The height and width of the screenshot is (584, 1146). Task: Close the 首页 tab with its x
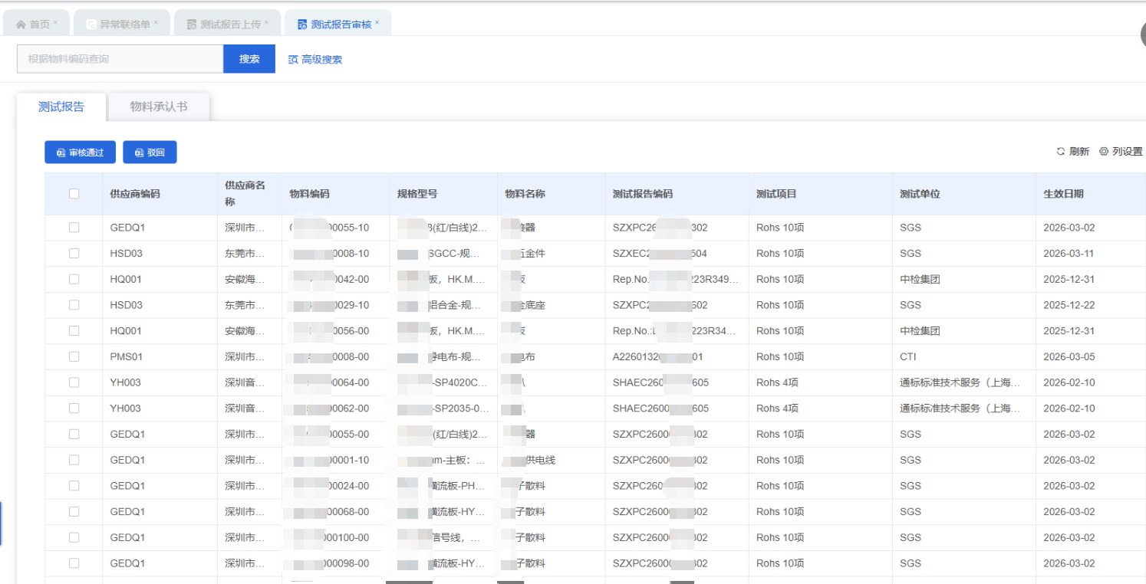pos(55,23)
